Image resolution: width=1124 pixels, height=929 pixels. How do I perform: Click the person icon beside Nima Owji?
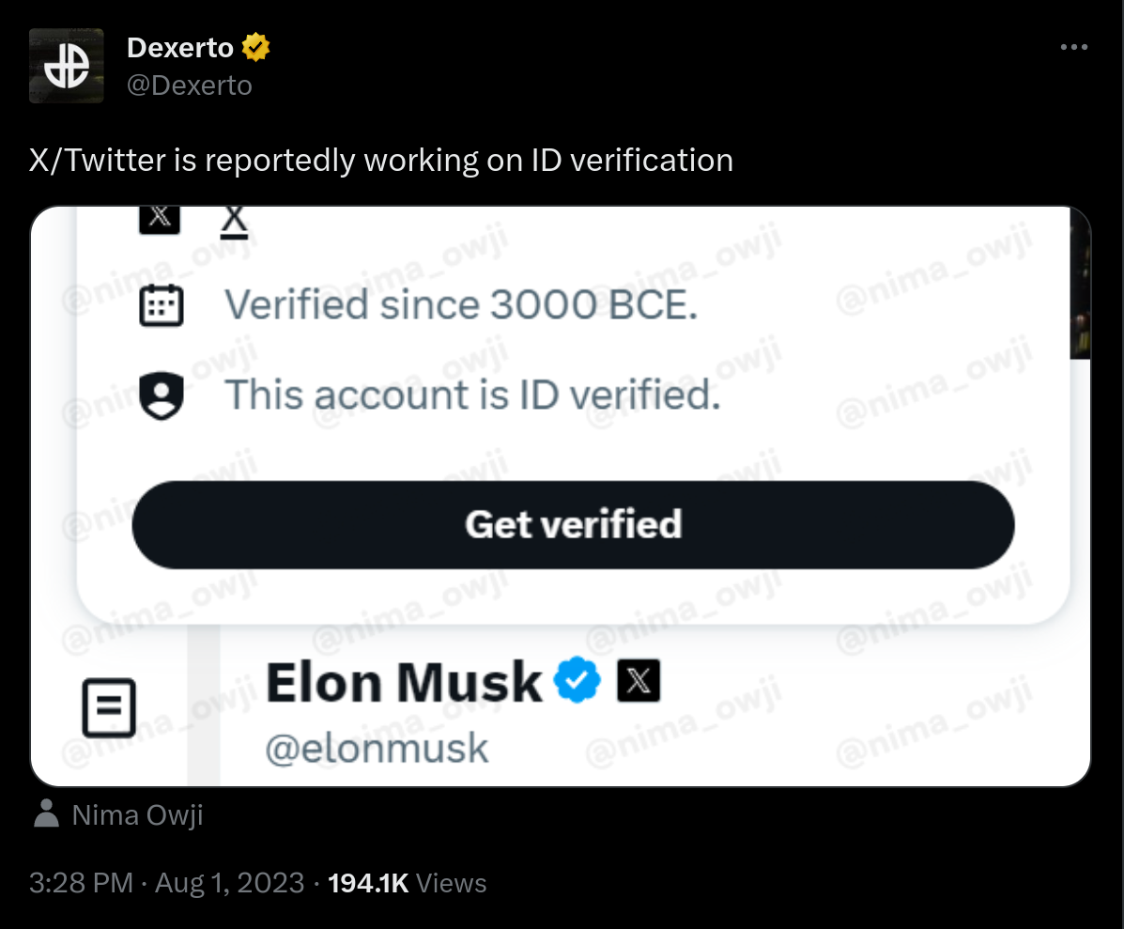coord(45,814)
